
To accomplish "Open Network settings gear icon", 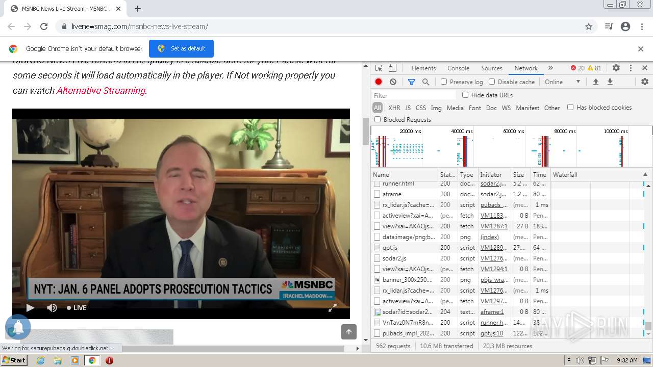I will (x=645, y=82).
